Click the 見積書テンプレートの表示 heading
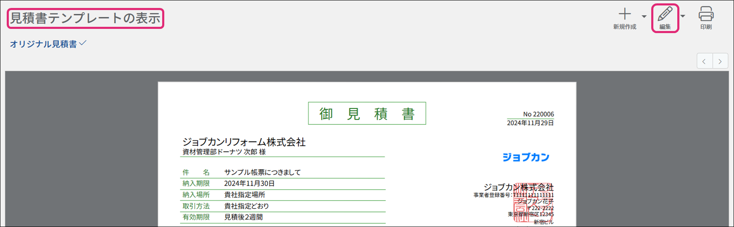Image resolution: width=734 pixels, height=227 pixels. pos(85,18)
